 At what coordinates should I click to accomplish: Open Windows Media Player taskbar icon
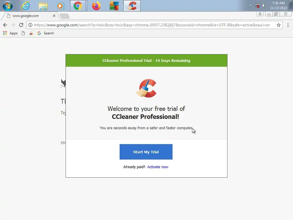pyautogui.click(x=60, y=6)
